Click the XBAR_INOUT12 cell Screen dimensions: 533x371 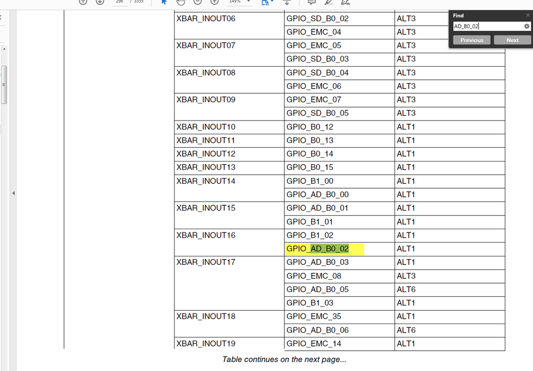tap(229, 154)
